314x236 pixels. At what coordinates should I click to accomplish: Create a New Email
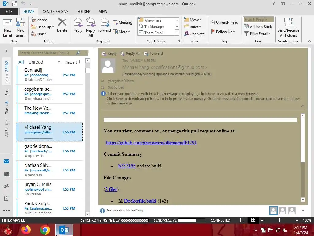point(7,28)
